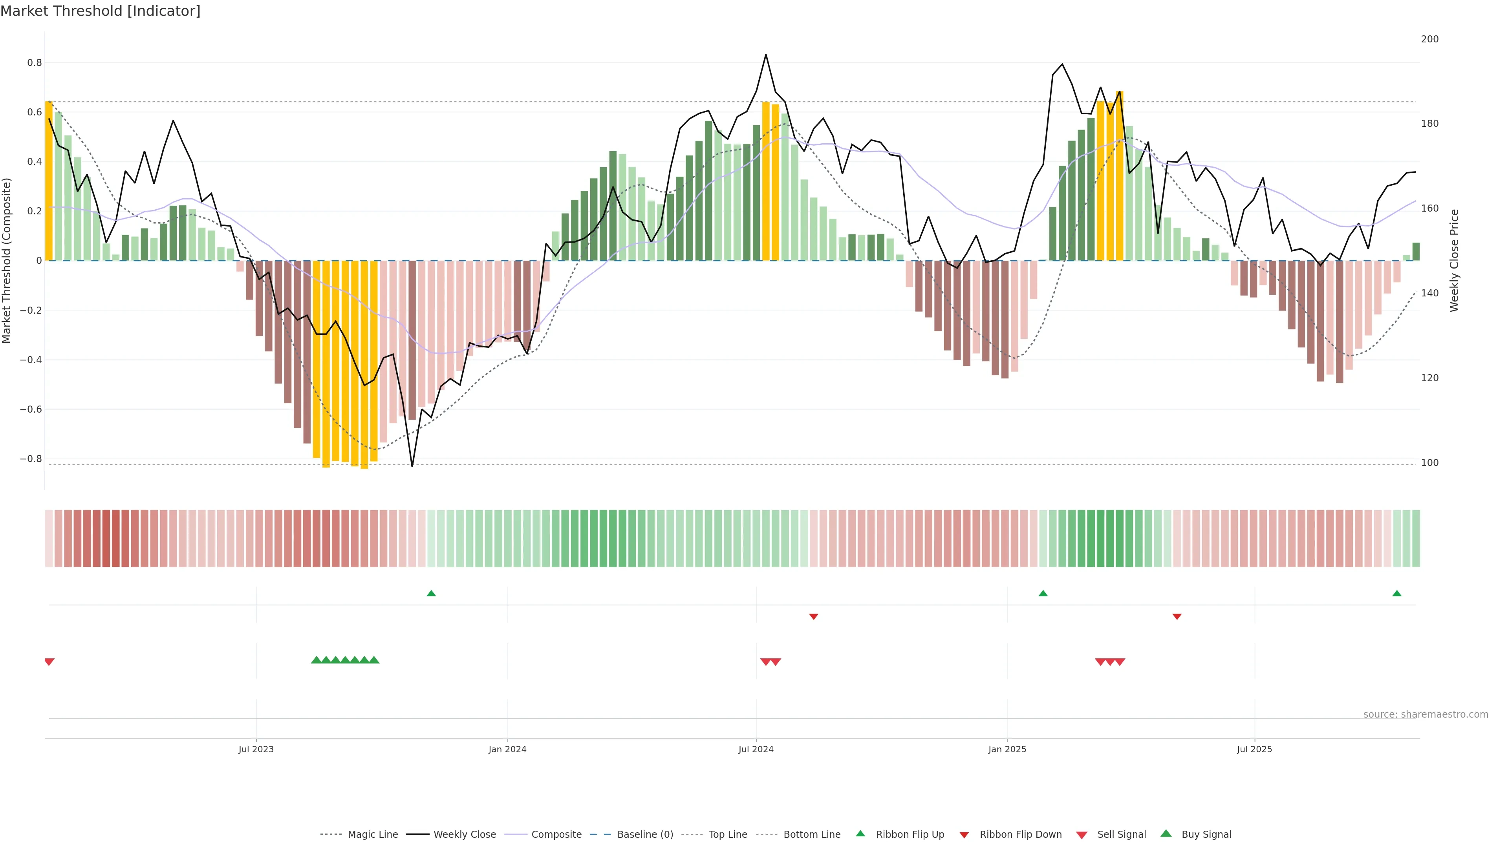Click the rightmost green ribbon flip-up triangle
This screenshot has width=1508, height=848.
click(x=1397, y=594)
